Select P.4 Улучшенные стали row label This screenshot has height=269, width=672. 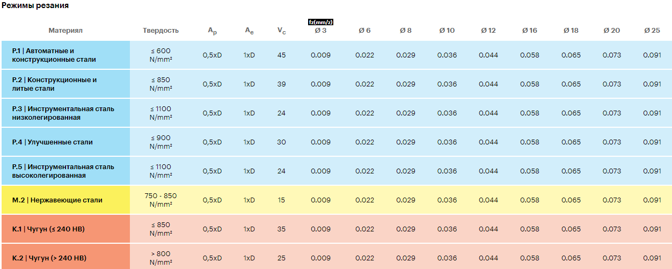65,142
